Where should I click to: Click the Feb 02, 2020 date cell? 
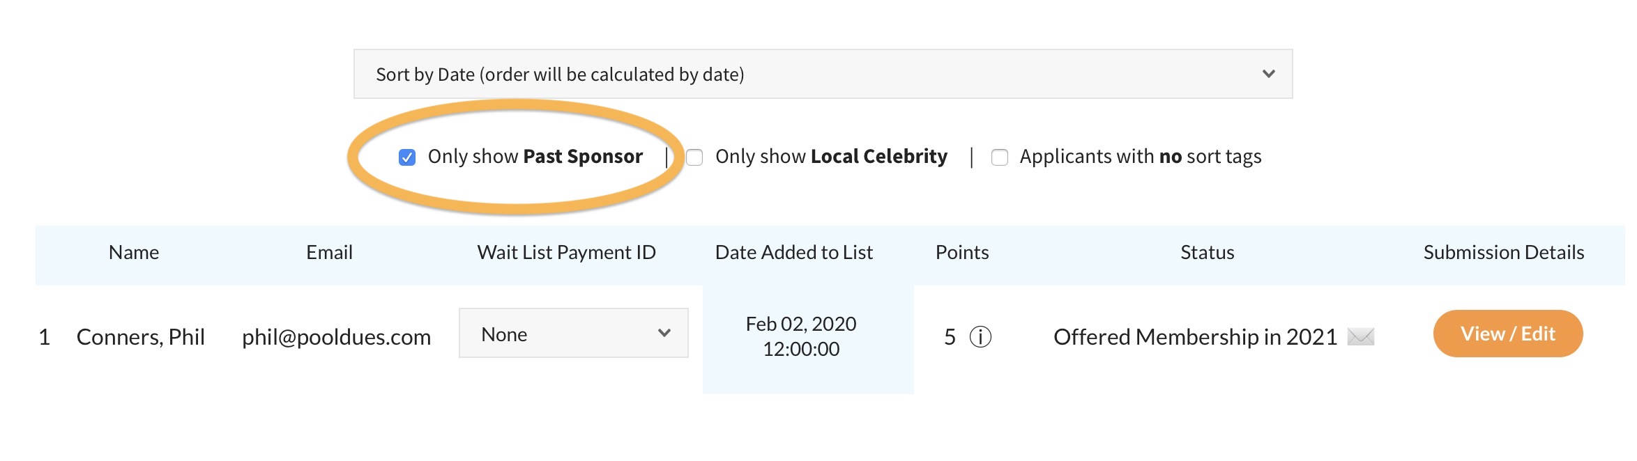pos(801,336)
